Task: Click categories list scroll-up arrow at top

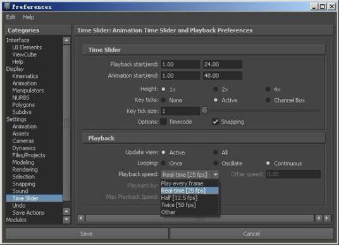Action: (66, 41)
